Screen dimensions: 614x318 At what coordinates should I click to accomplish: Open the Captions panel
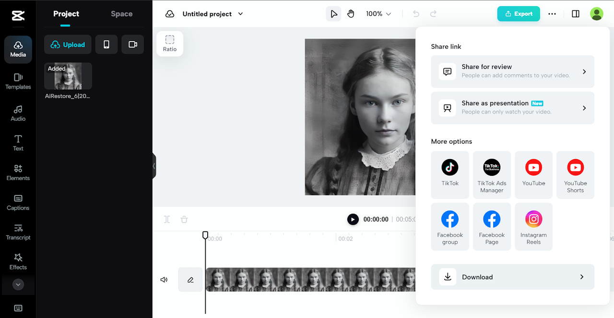(18, 202)
